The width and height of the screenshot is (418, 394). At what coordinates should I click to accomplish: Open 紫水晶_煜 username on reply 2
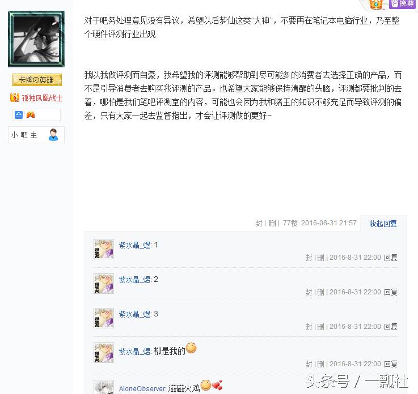(134, 280)
